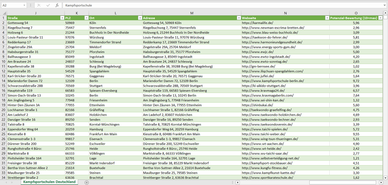Select the Kampfsportschulen Deutschland sheet tab
388x185 pixels.
pos(49,182)
